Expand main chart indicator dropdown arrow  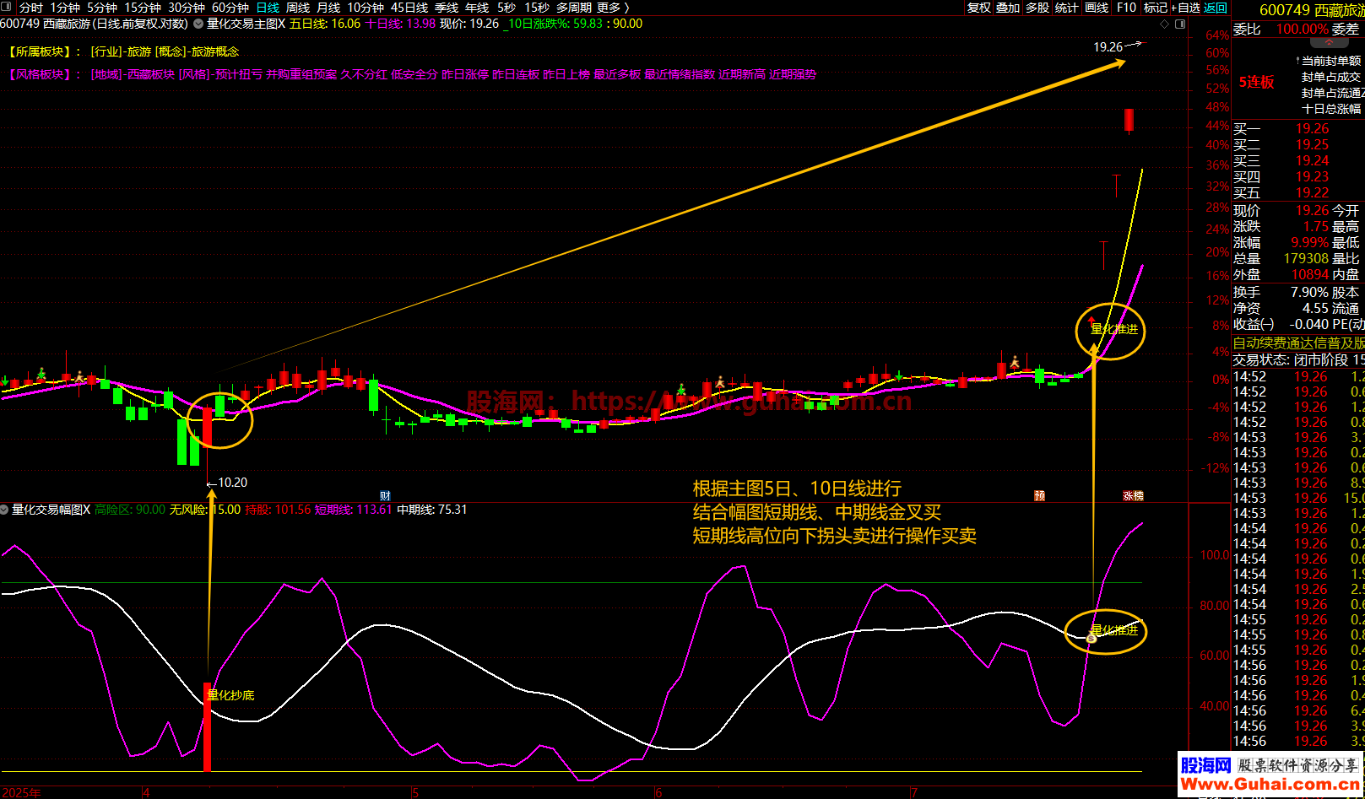pos(199,24)
